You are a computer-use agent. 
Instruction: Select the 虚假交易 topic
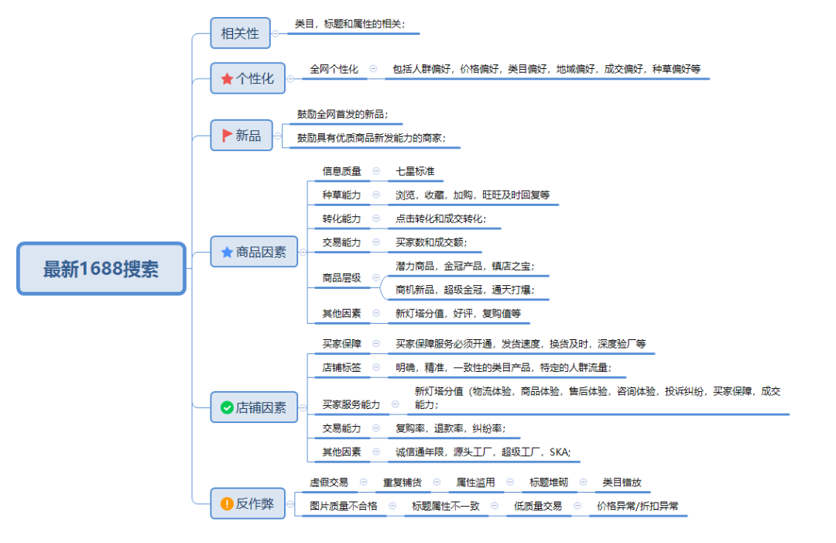[x=329, y=483]
